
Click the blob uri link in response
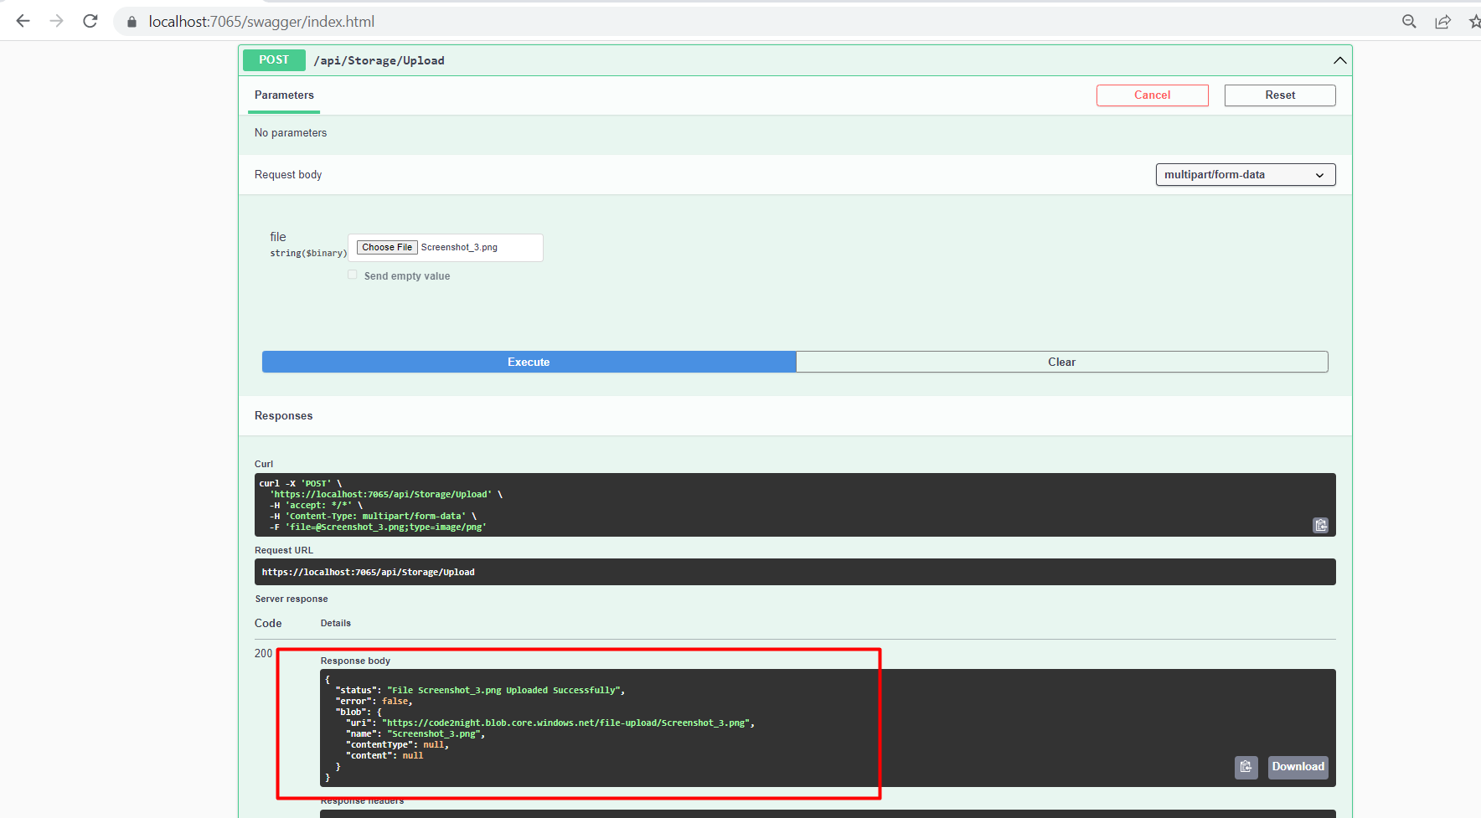coord(566,723)
